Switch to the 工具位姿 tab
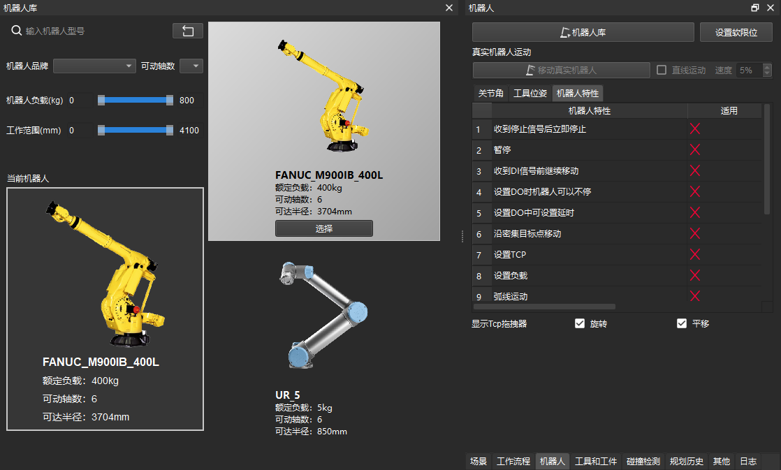 coord(530,93)
